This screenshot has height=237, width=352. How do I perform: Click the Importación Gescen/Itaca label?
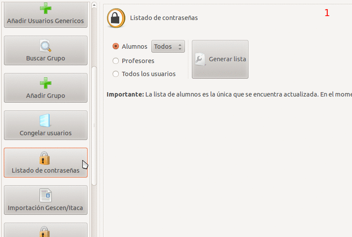[46, 208]
